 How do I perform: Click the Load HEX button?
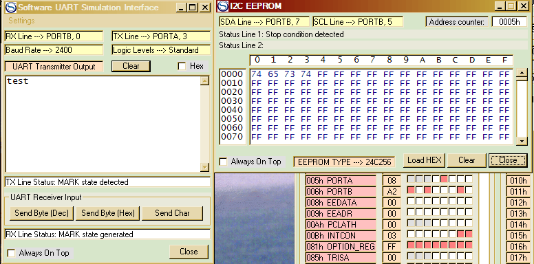[x=424, y=160]
